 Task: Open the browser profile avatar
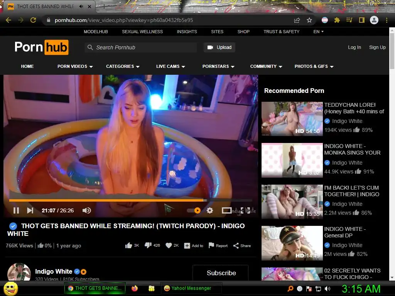[x=374, y=20]
